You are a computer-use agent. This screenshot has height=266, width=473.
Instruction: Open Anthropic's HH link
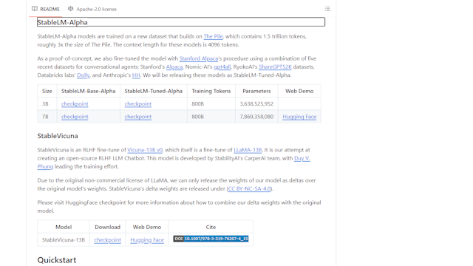[x=136, y=75]
